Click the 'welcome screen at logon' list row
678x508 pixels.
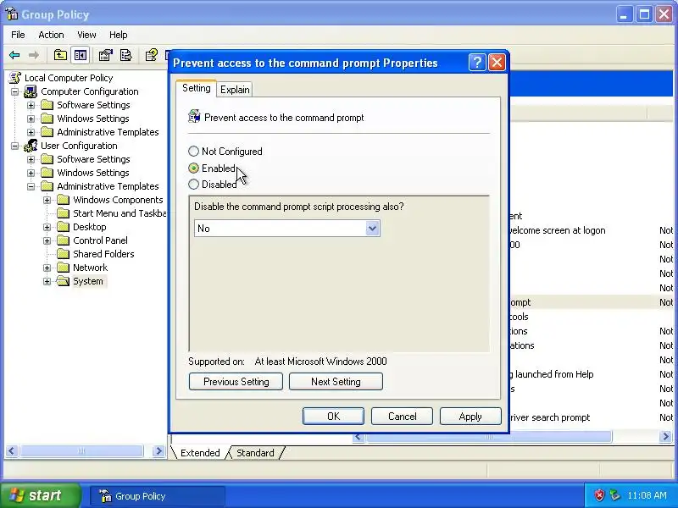[592, 230]
